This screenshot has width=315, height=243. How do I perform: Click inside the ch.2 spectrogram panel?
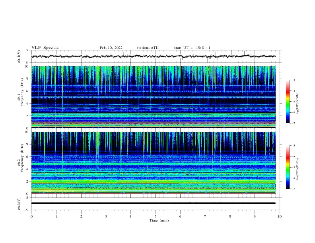click(153, 163)
